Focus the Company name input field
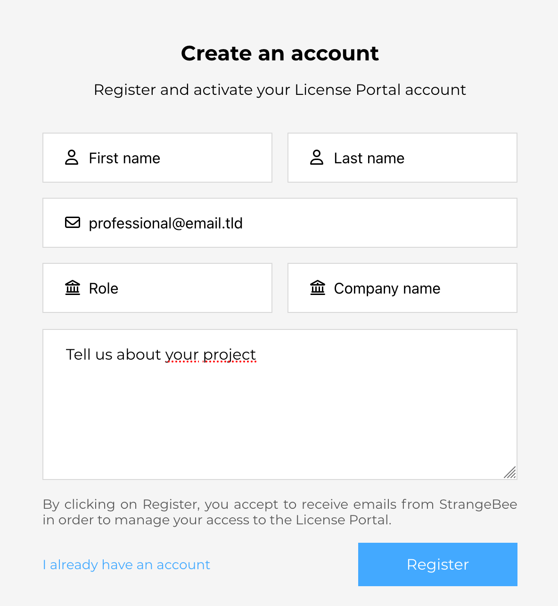This screenshot has width=558, height=606. tap(424, 288)
